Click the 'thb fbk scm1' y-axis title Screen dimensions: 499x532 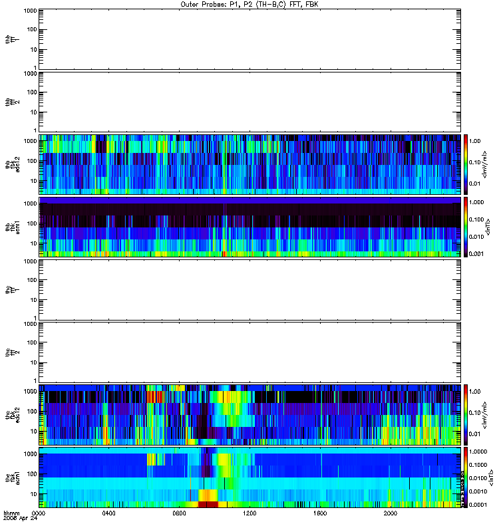pos(13,227)
